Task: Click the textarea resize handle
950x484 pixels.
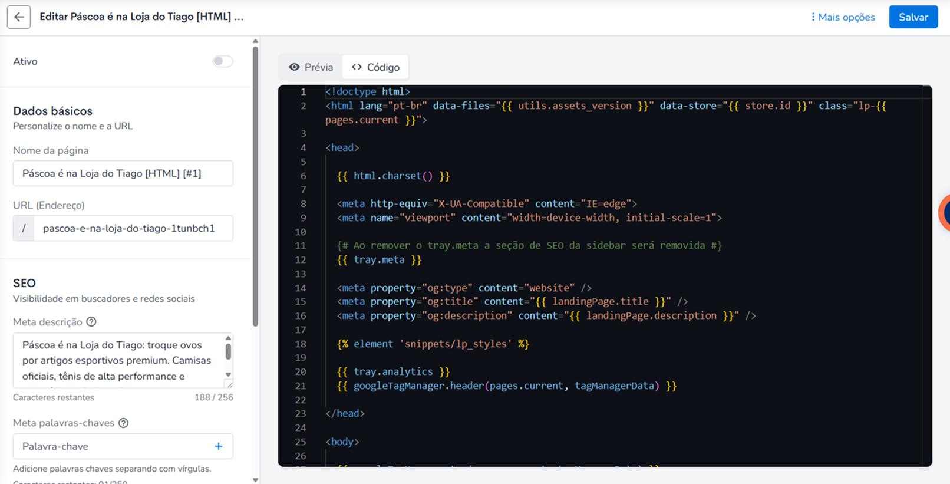Action: [x=229, y=384]
